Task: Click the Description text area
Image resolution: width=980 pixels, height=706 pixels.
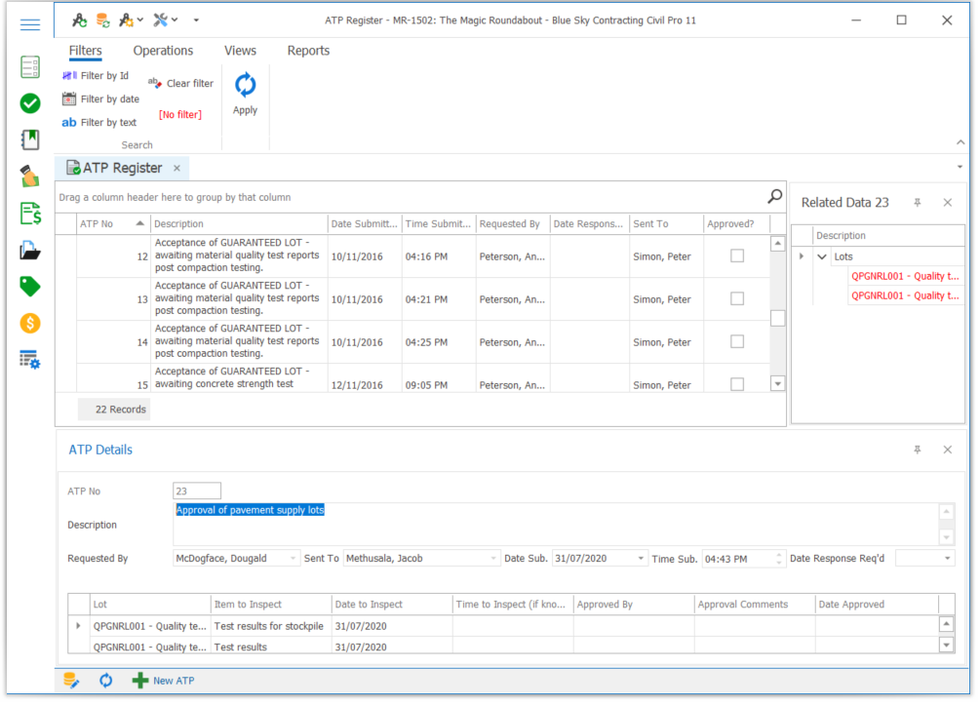Action: pyautogui.click(x=556, y=525)
